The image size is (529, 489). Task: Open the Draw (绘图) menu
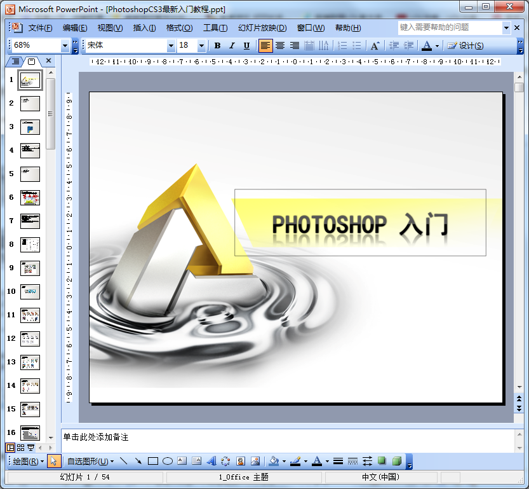(x=28, y=461)
